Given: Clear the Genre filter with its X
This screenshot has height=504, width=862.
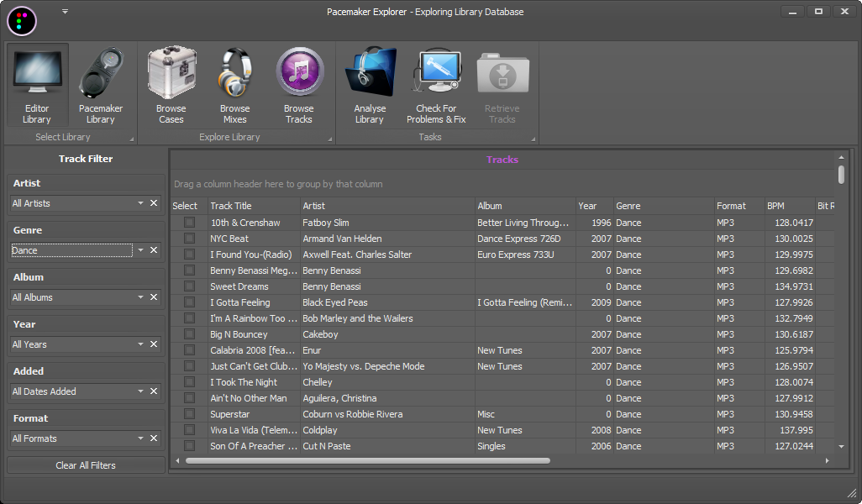Looking at the screenshot, I should point(154,250).
